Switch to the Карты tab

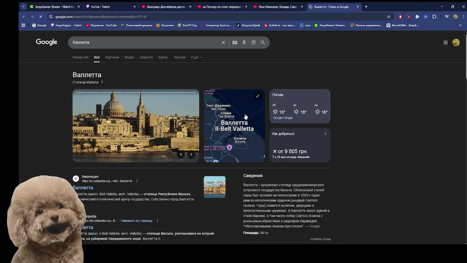(x=163, y=57)
